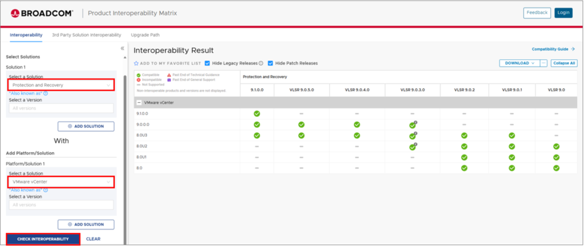The image size is (584, 246).
Task: Click compatible check for vCenter 8.0 under VLSR 9.0
Action: [x=556, y=168]
